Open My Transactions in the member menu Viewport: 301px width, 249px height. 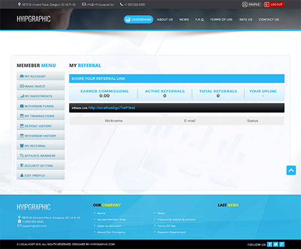(40, 116)
